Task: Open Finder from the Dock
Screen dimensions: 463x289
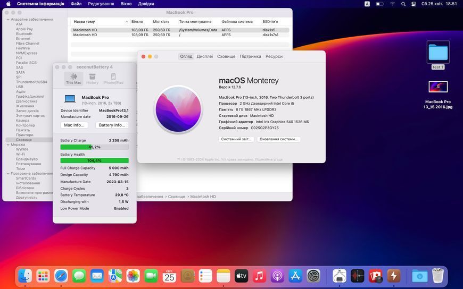Action: [x=25, y=276]
